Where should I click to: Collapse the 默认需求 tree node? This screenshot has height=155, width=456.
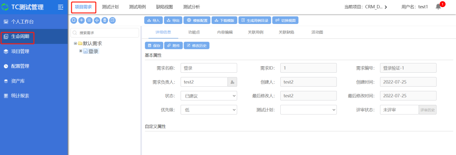coord(75,43)
